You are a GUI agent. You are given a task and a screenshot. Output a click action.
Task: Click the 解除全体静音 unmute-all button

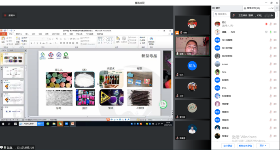click(245, 146)
